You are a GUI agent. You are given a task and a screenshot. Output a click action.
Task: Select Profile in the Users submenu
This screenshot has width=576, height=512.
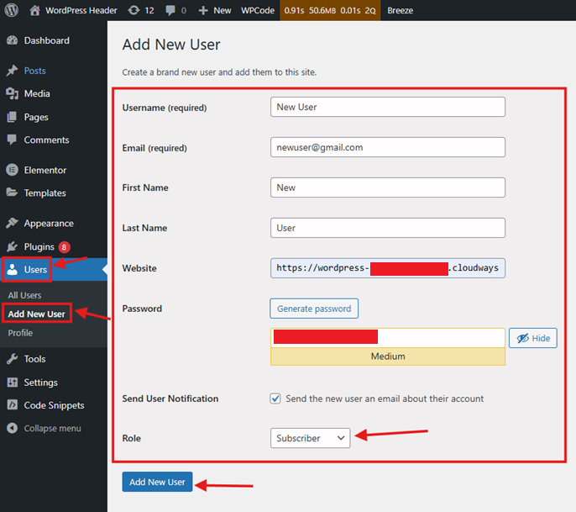(20, 333)
